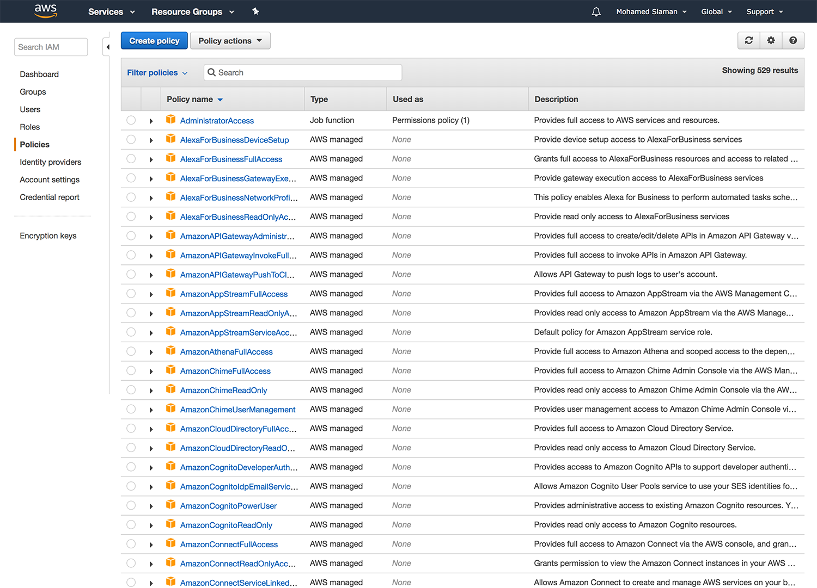Open the table settings gear
Screen dimensions: 817x588
coord(771,40)
